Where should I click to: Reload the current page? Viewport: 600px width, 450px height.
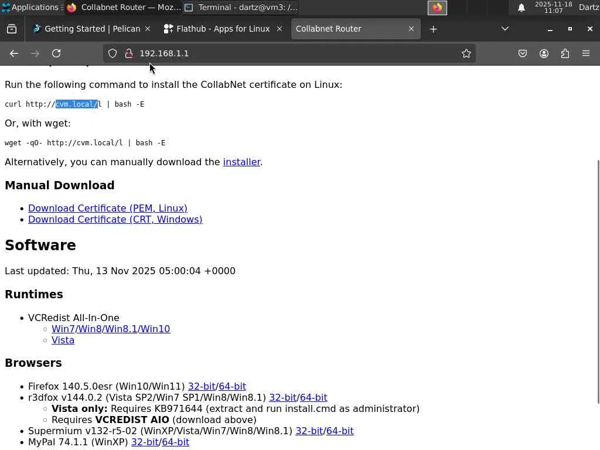(56, 53)
